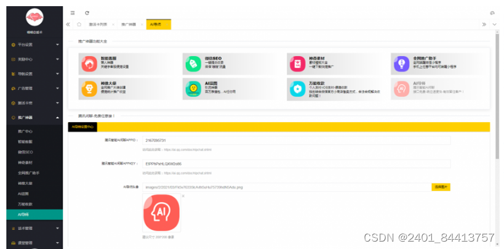Click the avatar image path input field
Viewport: 504px width, 249px height.
point(287,187)
